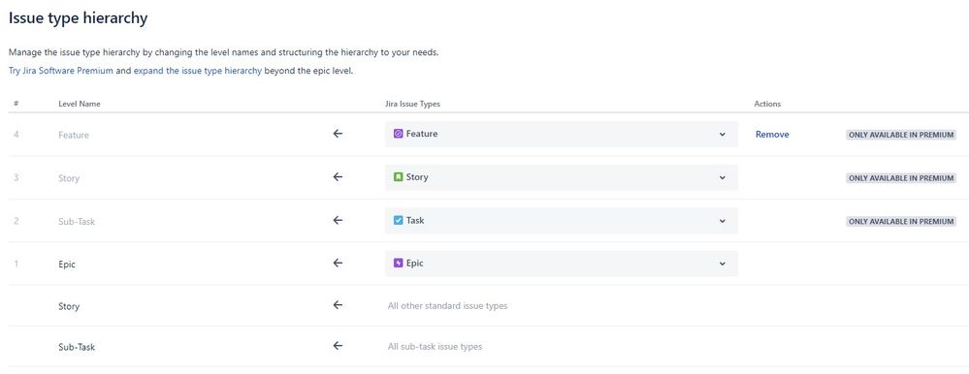Click the Sub-Task level name in row 2

(77, 221)
